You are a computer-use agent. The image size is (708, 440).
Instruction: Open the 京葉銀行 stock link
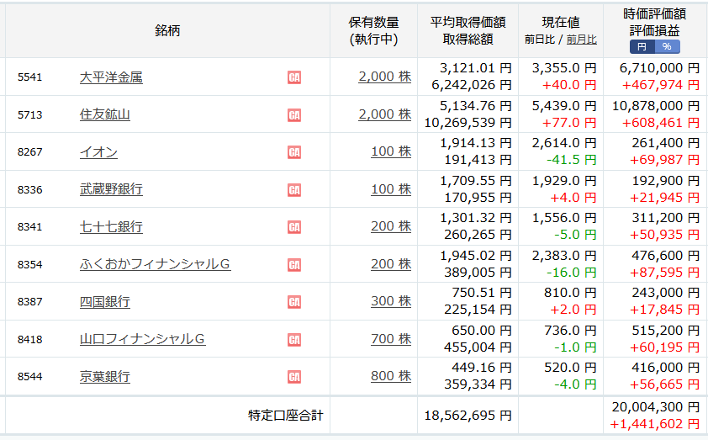tap(105, 376)
